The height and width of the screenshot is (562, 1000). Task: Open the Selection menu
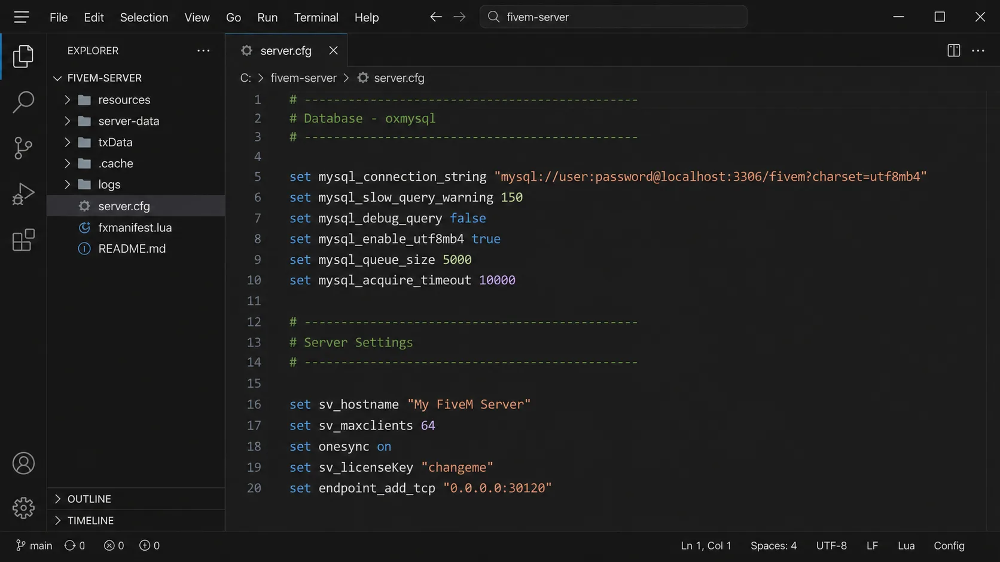[x=144, y=17]
